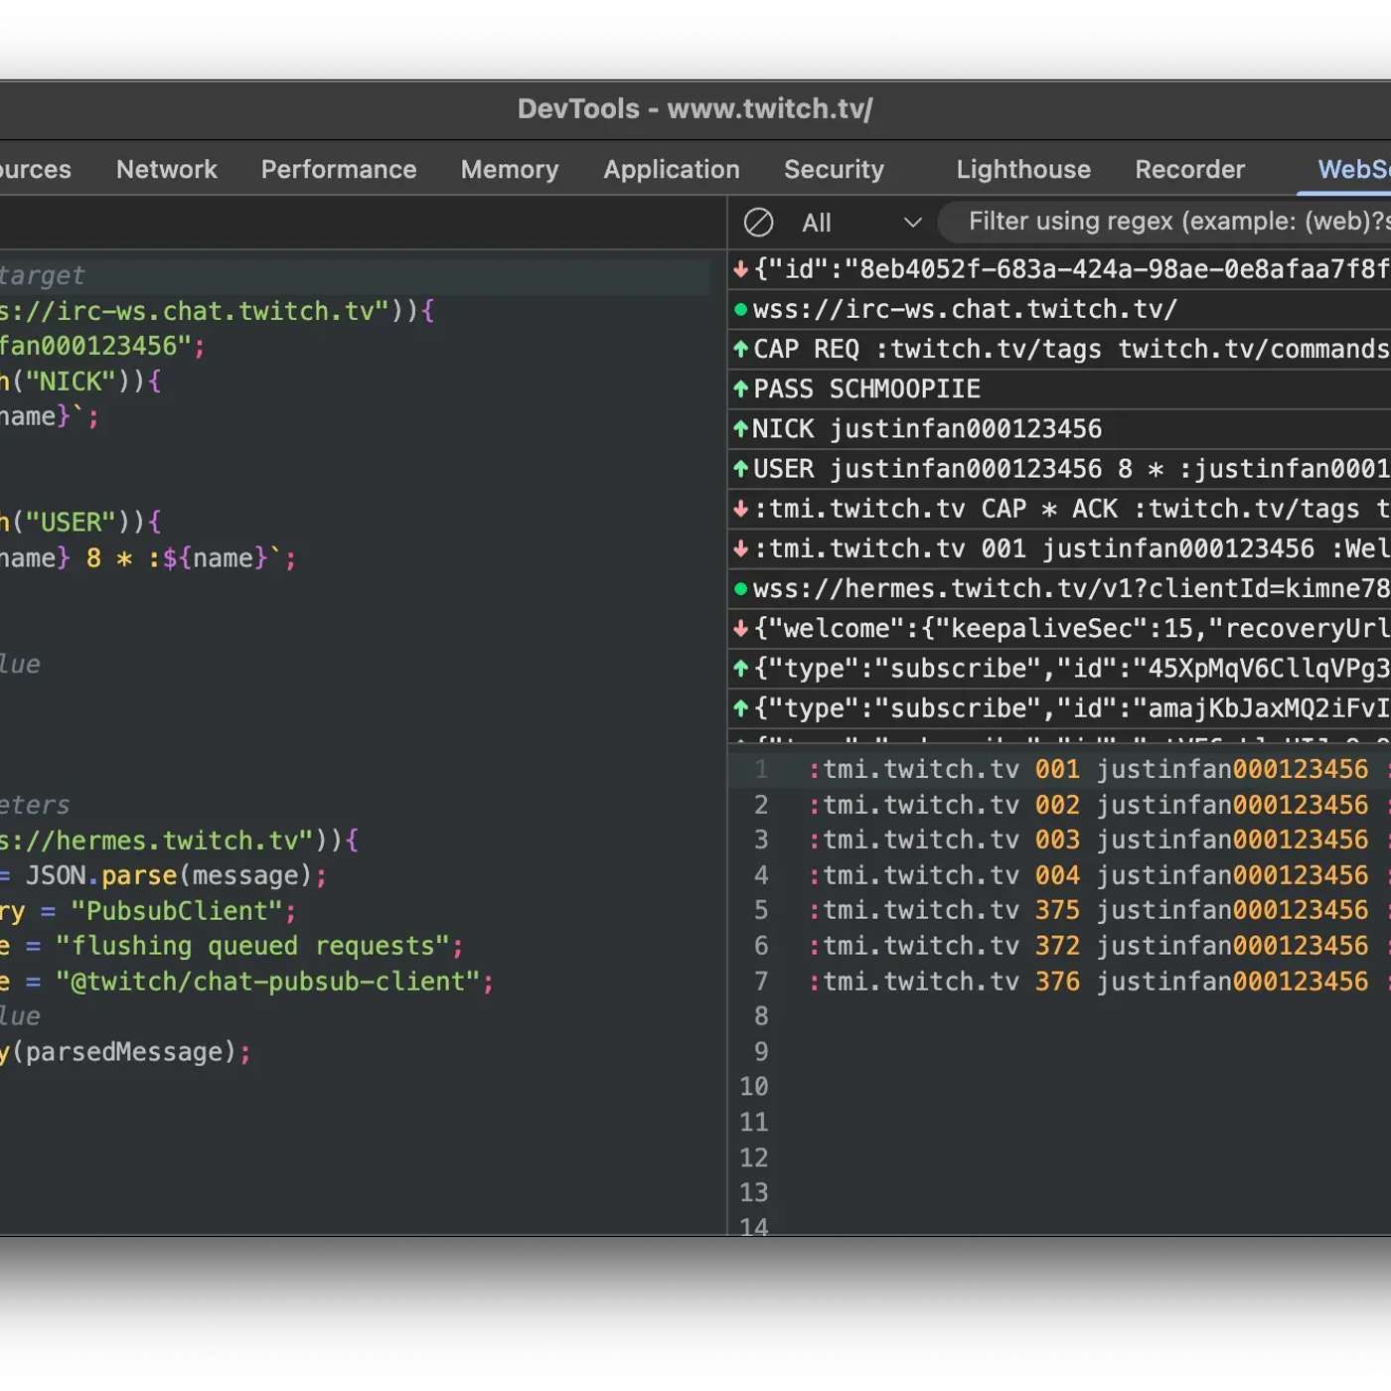Click the "flushing queued requests" string
The height and width of the screenshot is (1391, 1391).
[252, 947]
